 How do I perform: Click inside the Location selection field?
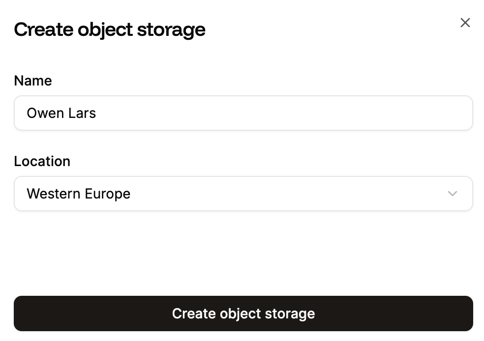point(243,194)
